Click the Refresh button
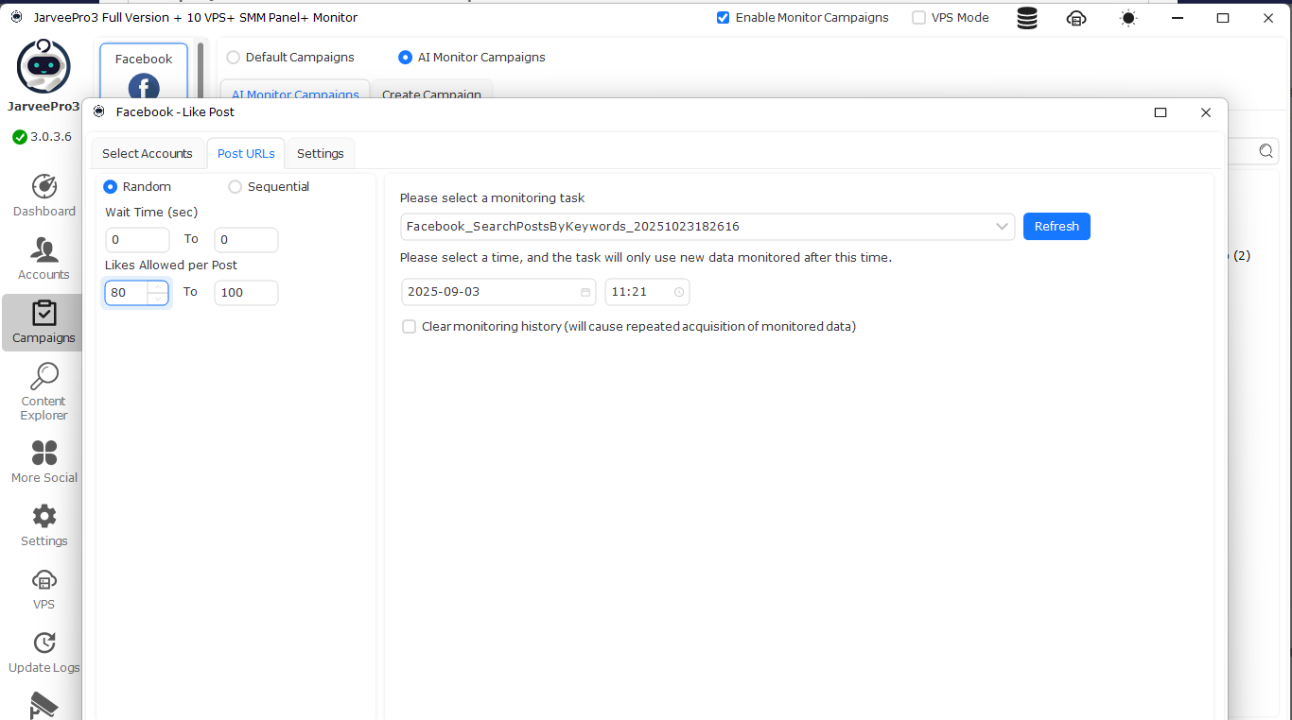Screen dimensions: 1292x720 click(x=1056, y=227)
